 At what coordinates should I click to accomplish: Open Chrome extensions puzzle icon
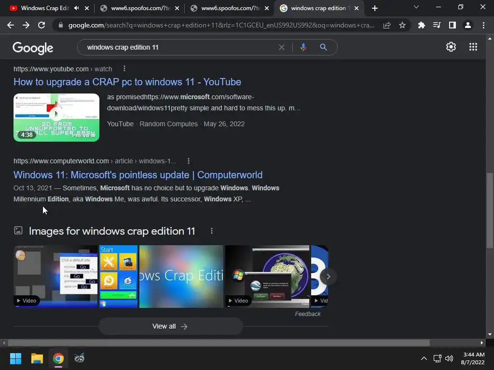[x=421, y=25]
